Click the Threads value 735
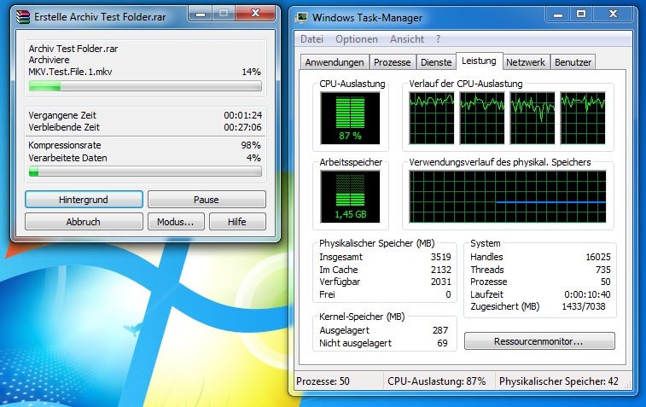646x407 pixels. pos(603,270)
